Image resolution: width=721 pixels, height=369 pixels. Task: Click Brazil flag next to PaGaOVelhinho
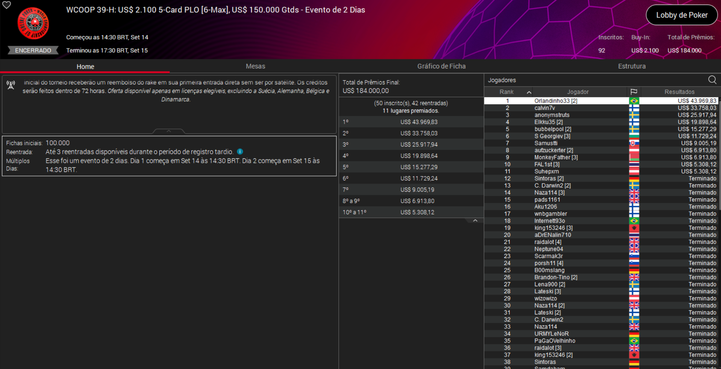tap(634, 341)
